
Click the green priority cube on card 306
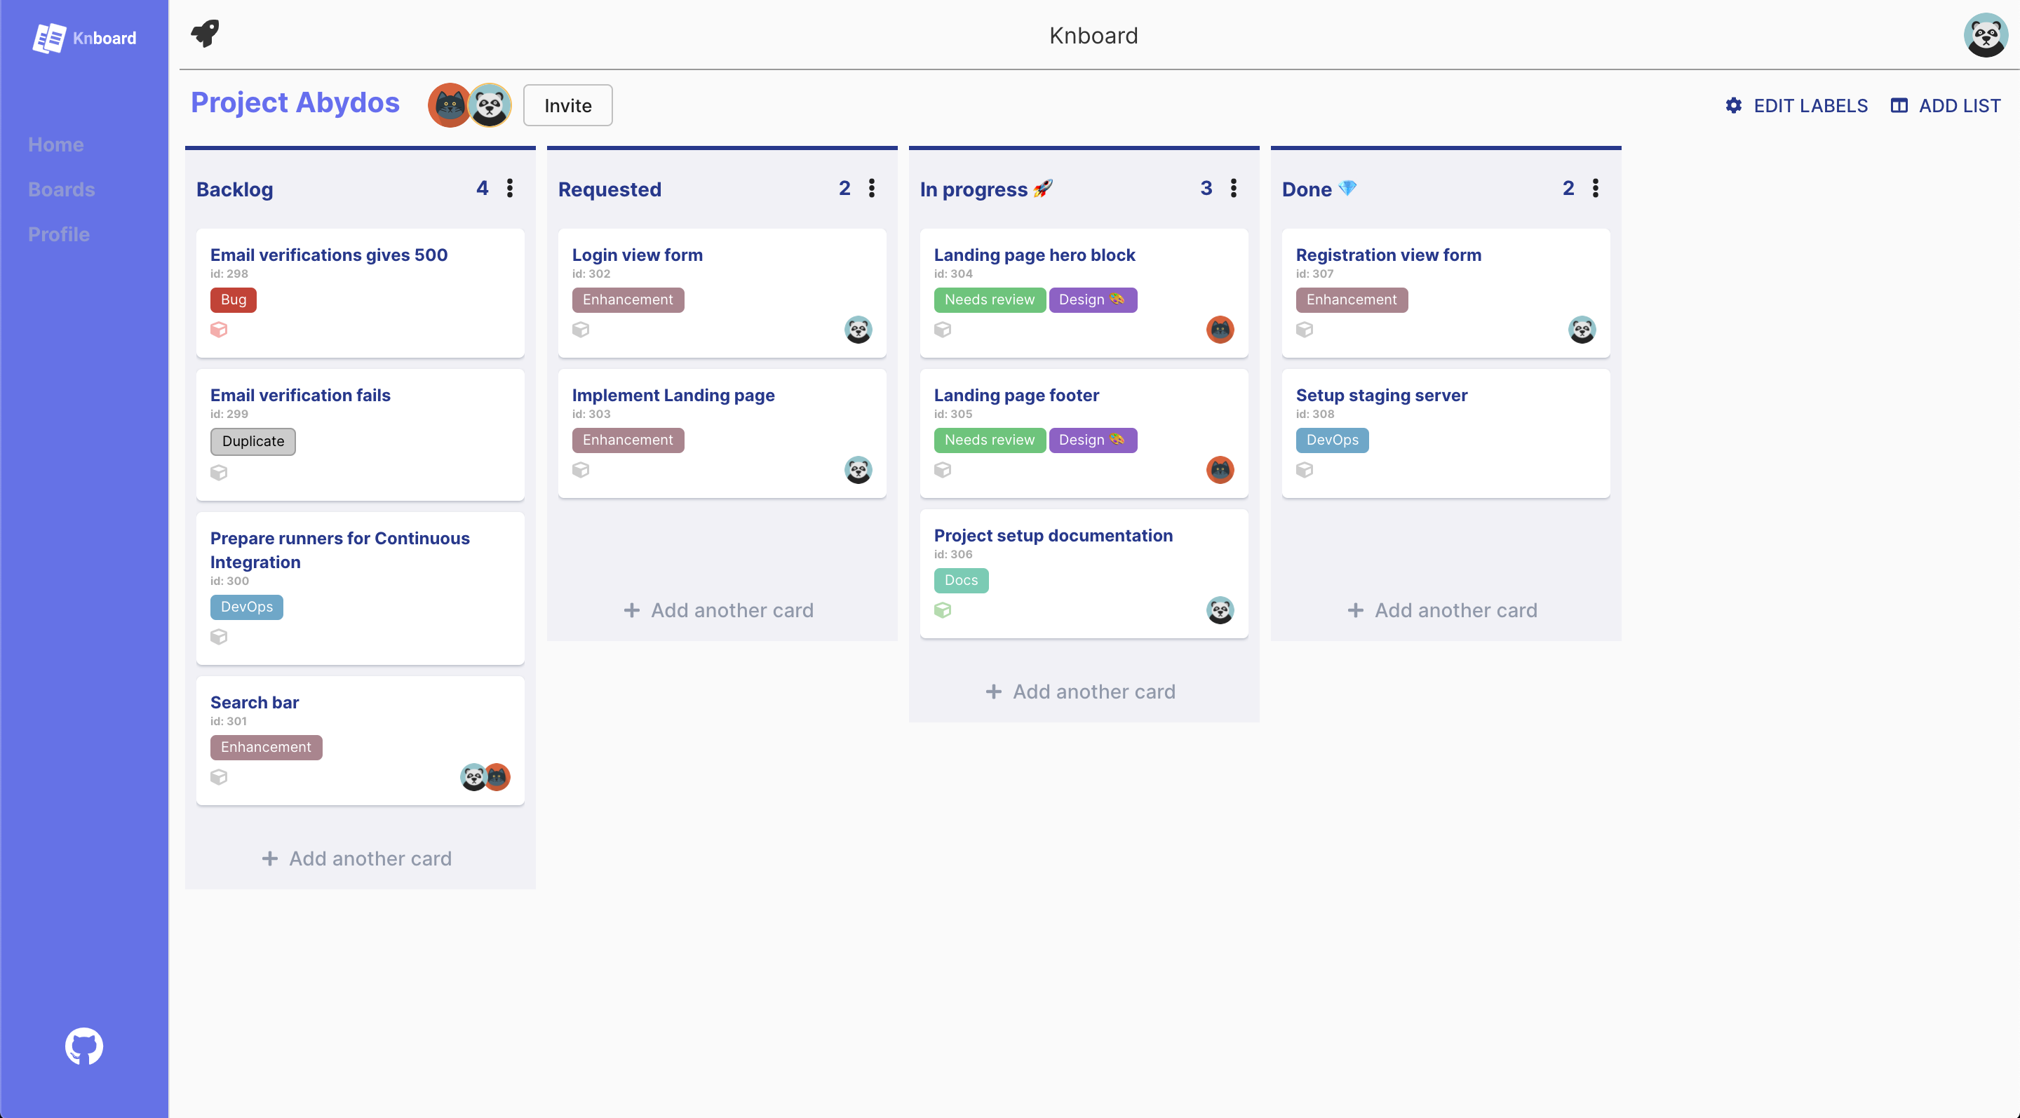coord(943,610)
